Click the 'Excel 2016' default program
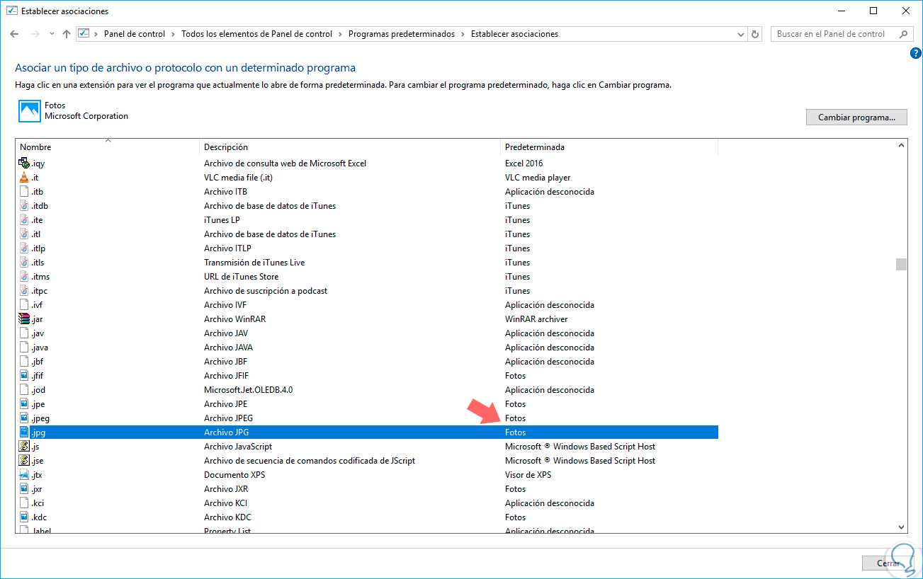Viewport: 923px width, 579px height. point(524,163)
